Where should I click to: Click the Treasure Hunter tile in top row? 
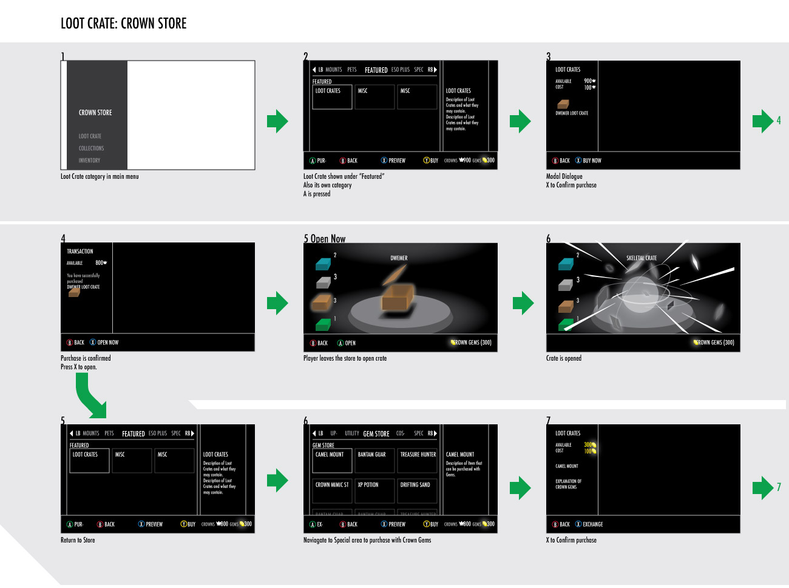pos(417,460)
